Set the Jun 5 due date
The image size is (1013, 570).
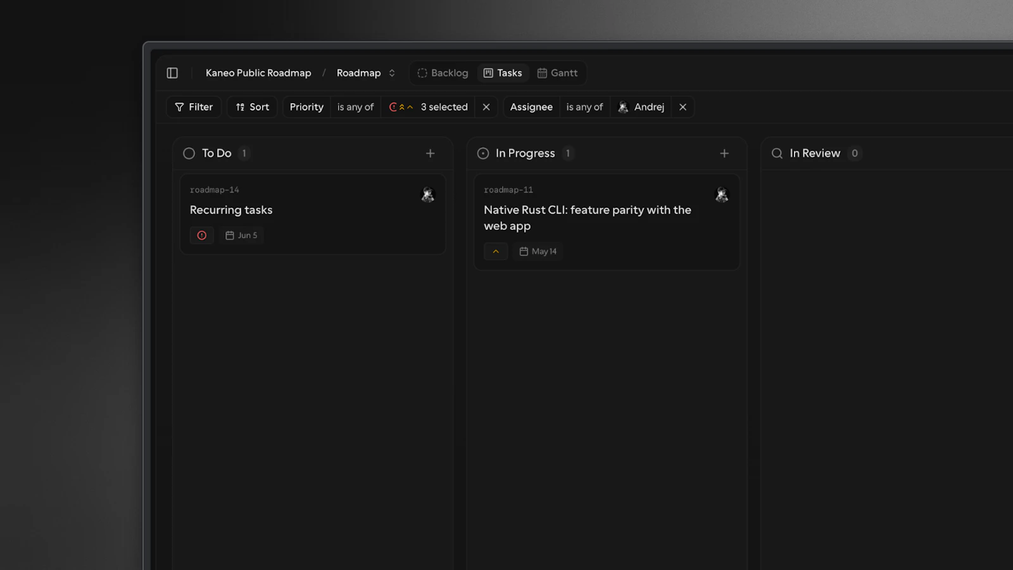(x=241, y=235)
